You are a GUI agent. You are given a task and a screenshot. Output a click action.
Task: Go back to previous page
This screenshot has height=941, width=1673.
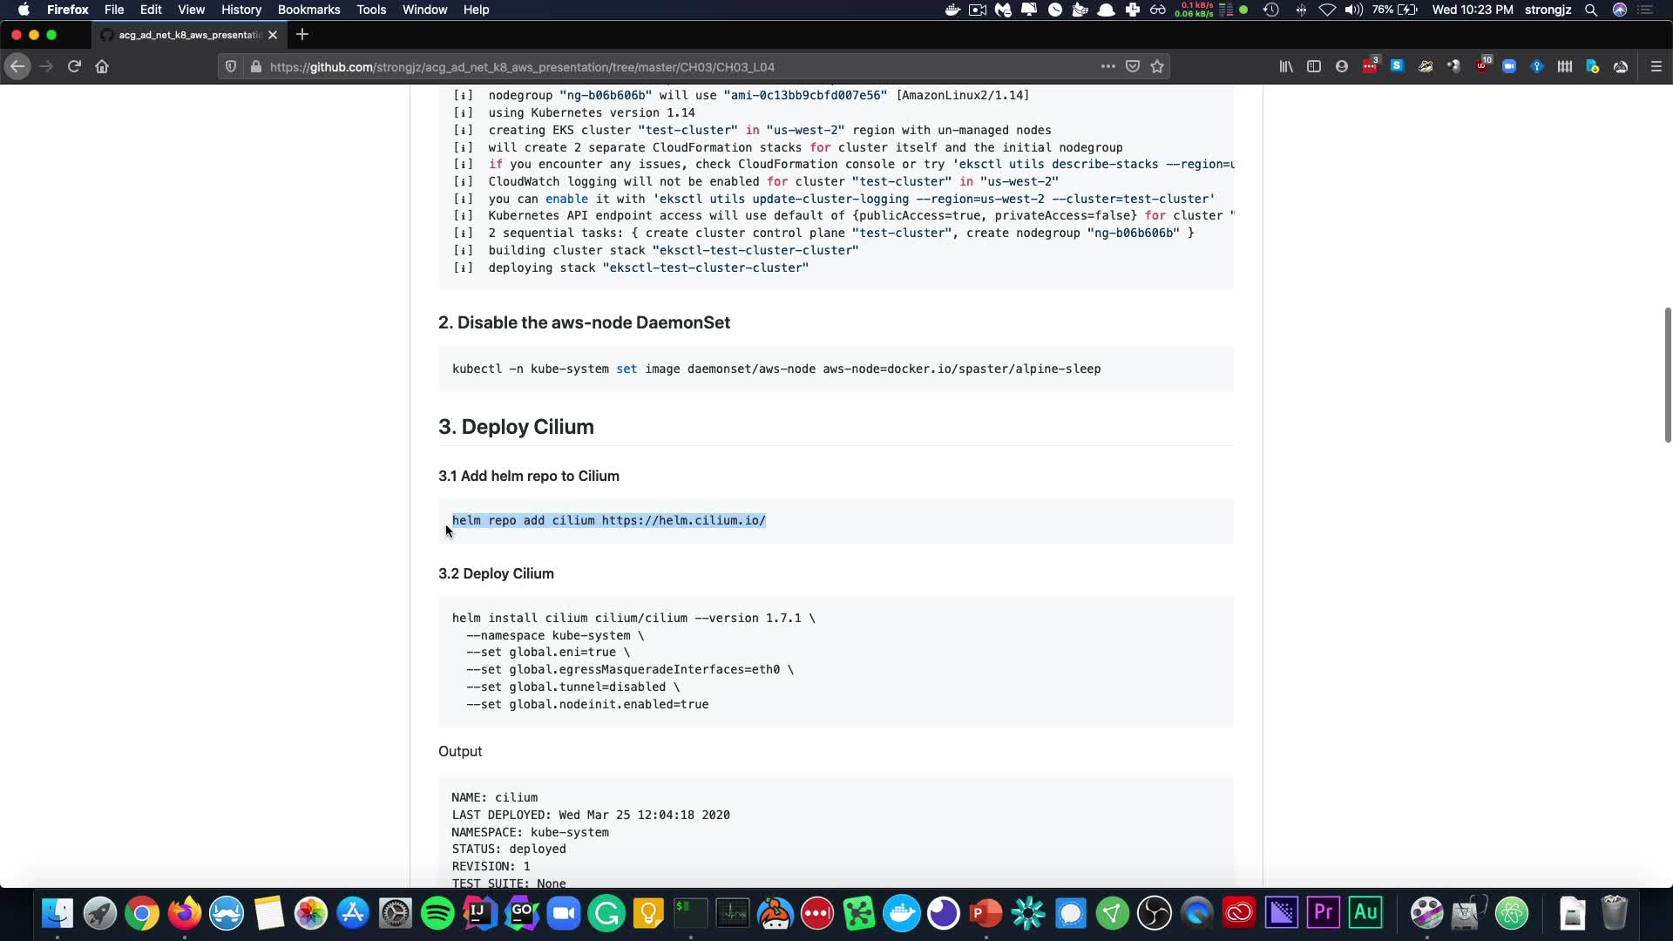tap(17, 66)
